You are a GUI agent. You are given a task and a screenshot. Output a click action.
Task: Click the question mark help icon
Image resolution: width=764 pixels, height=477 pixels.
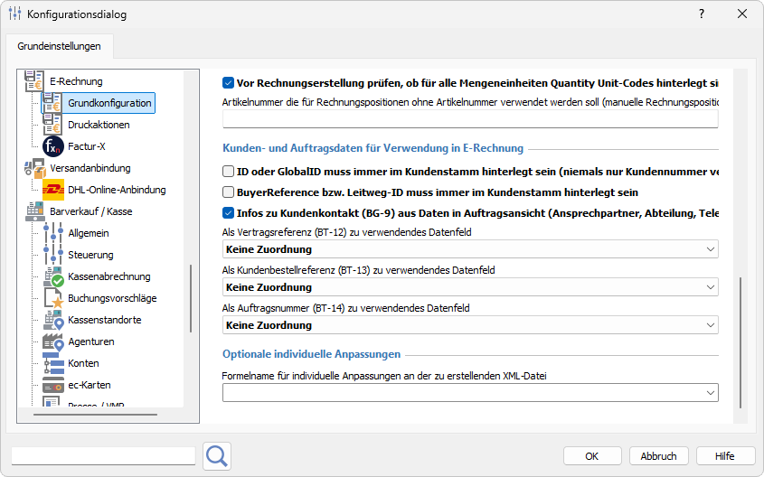[x=701, y=14]
